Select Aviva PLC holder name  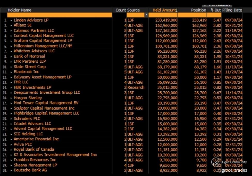[23, 144]
